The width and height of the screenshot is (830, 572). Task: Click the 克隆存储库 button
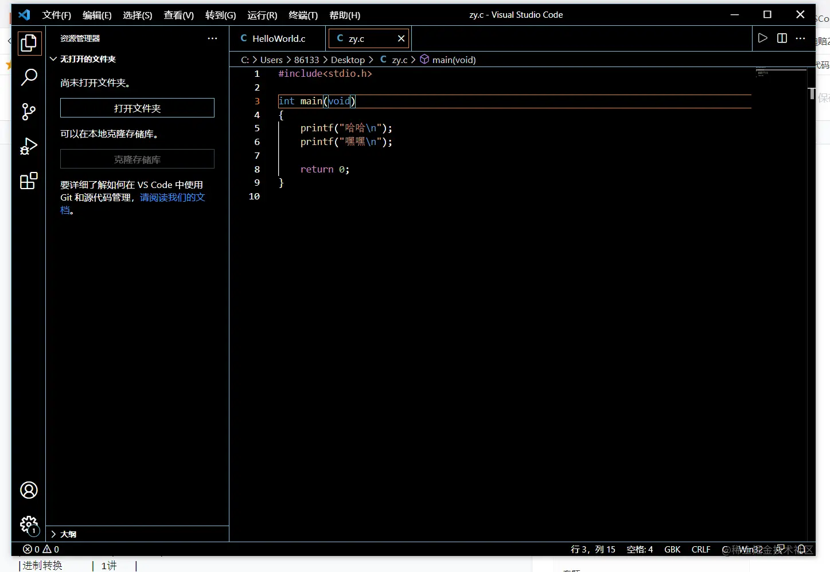(x=137, y=159)
